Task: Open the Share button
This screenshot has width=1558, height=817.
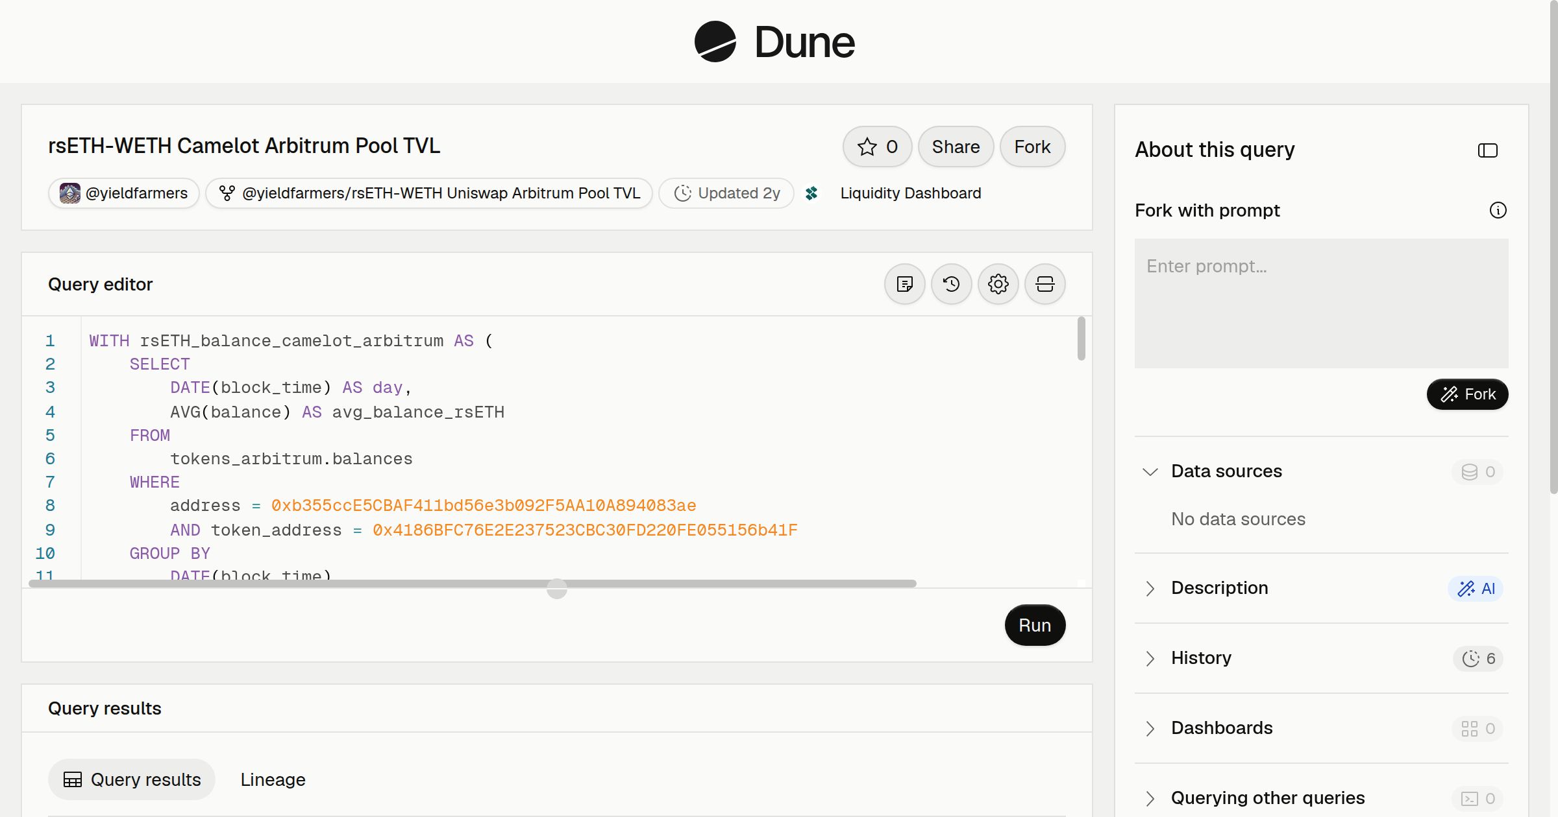Action: coord(956,147)
